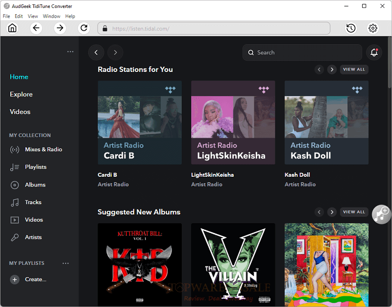Click the page vertical scrollbar
Viewport: 392px width, 307px height.
click(389, 63)
